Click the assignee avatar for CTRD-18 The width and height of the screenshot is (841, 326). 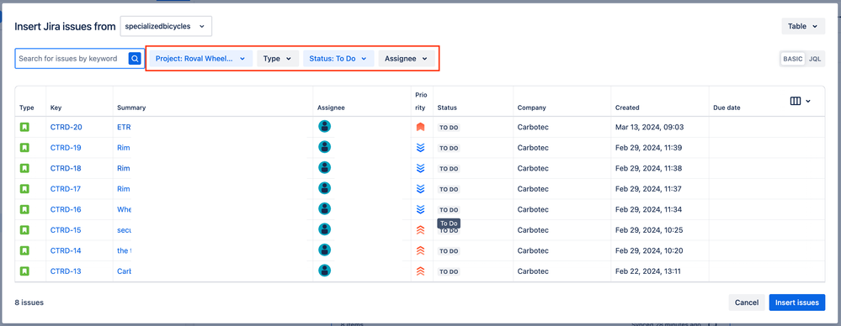pyautogui.click(x=324, y=167)
